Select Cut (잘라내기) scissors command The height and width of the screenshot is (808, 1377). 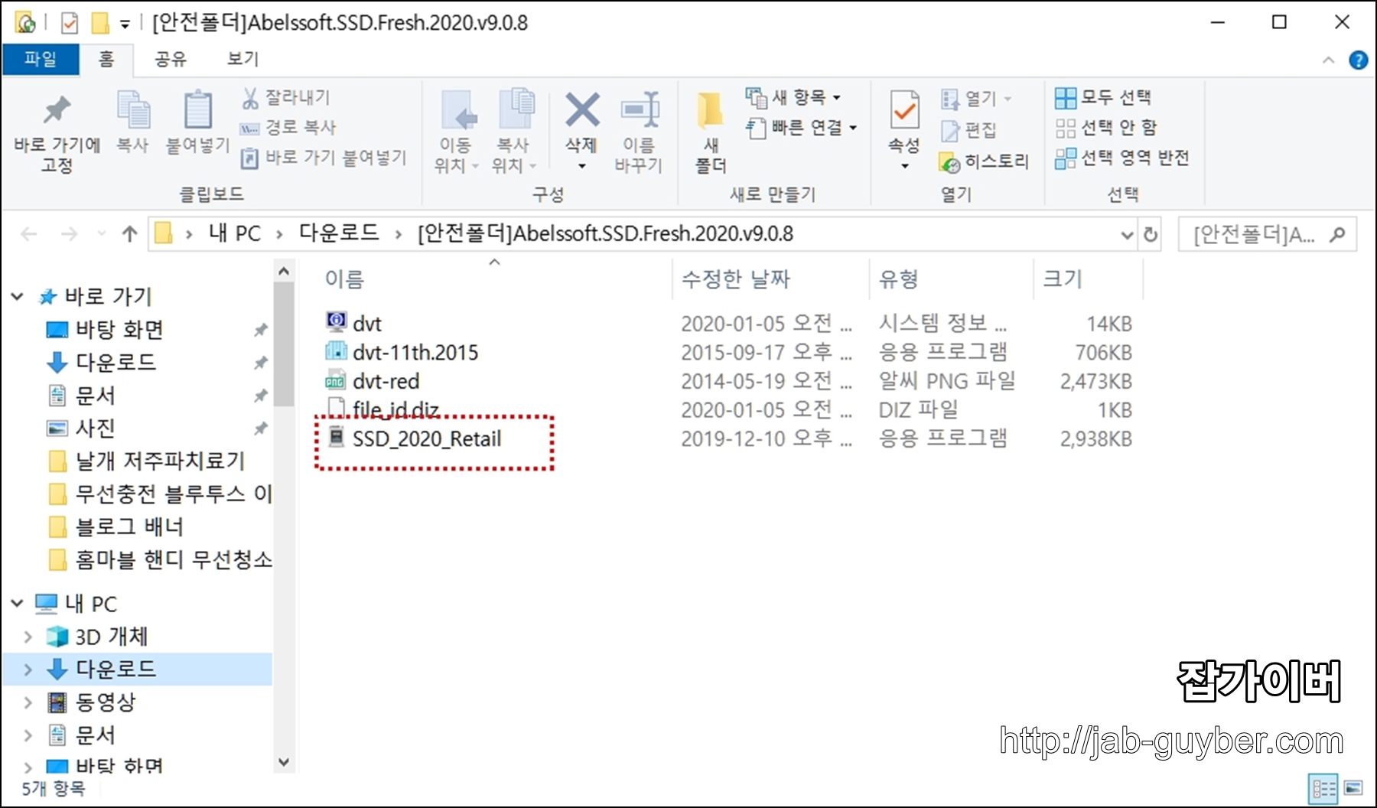[285, 97]
